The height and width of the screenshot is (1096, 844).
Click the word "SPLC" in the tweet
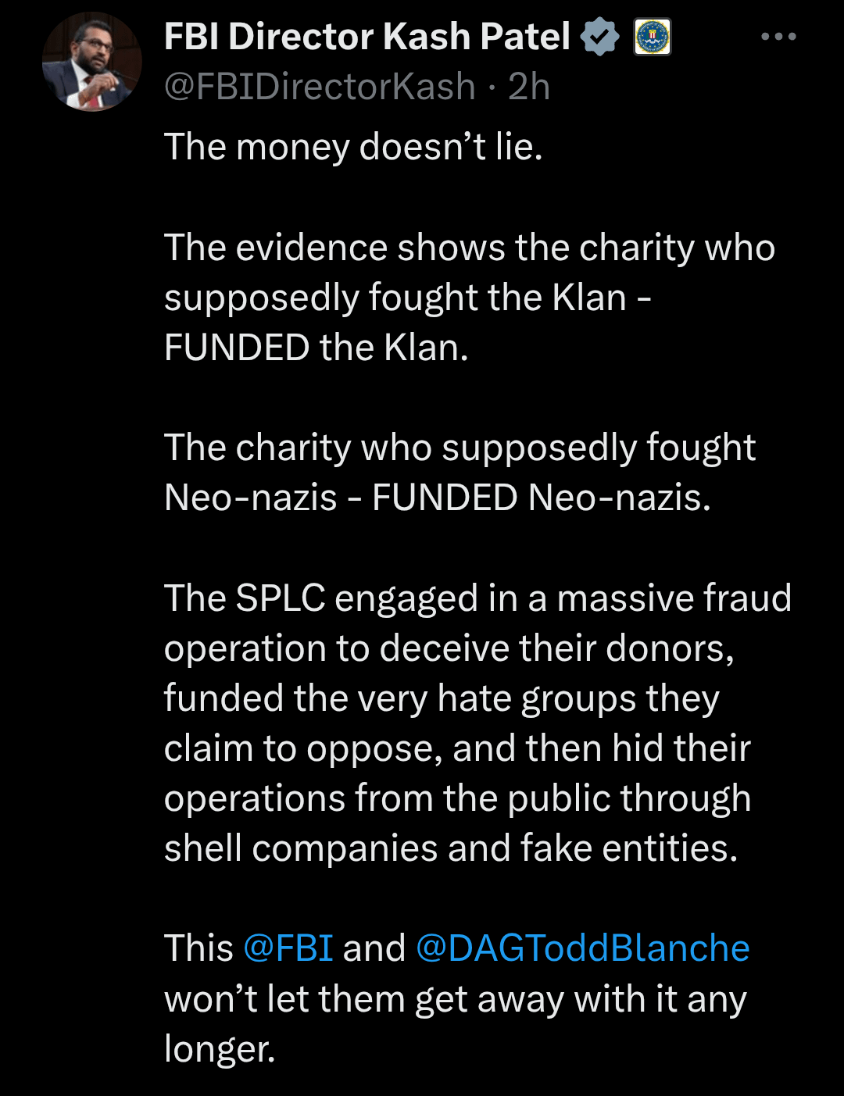tap(281, 598)
